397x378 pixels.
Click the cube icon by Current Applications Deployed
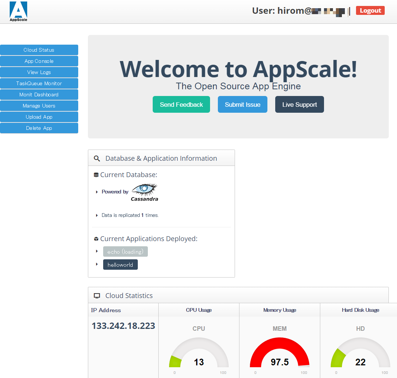click(96, 239)
